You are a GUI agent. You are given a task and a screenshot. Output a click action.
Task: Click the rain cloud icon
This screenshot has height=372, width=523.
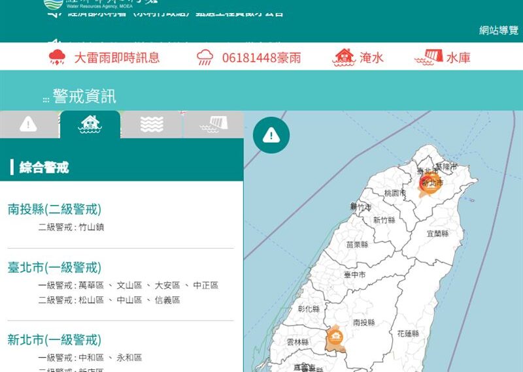coord(205,57)
